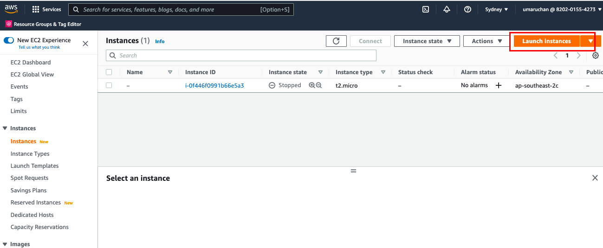Click the t2.micro instance type cell

click(x=347, y=86)
